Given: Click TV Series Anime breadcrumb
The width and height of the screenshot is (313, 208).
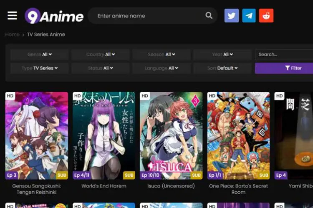Looking at the screenshot, I should [x=46, y=35].
